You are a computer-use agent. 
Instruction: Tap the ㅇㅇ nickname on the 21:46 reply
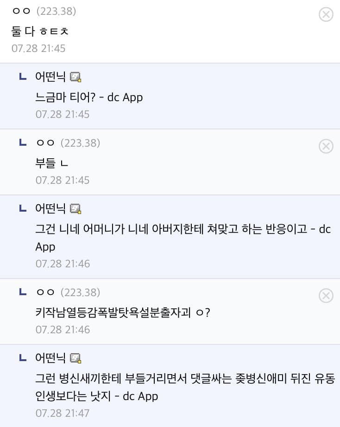pyautogui.click(x=45, y=292)
